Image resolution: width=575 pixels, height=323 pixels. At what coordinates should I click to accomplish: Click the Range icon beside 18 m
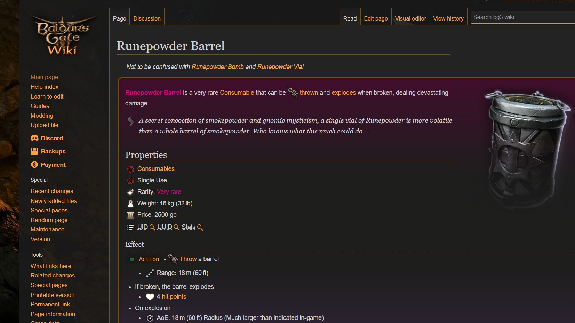[x=150, y=274]
